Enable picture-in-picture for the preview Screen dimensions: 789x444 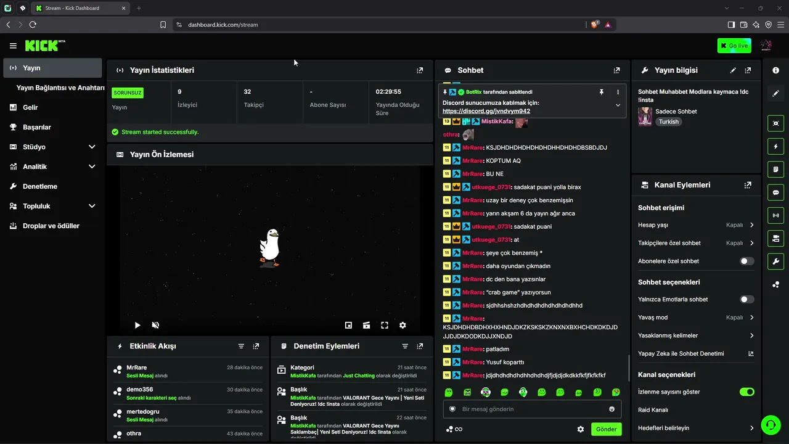click(348, 325)
